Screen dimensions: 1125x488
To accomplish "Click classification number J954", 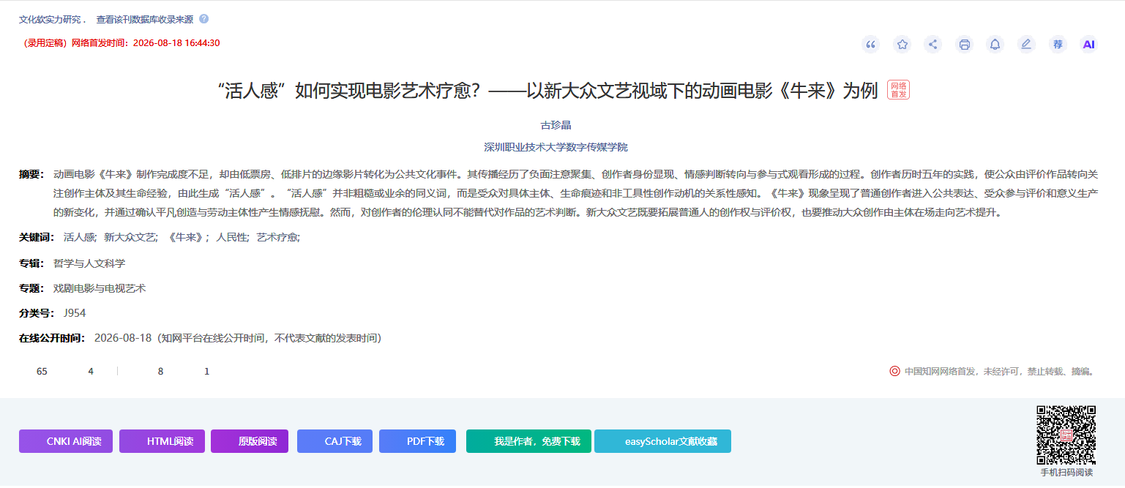I will click(x=75, y=313).
